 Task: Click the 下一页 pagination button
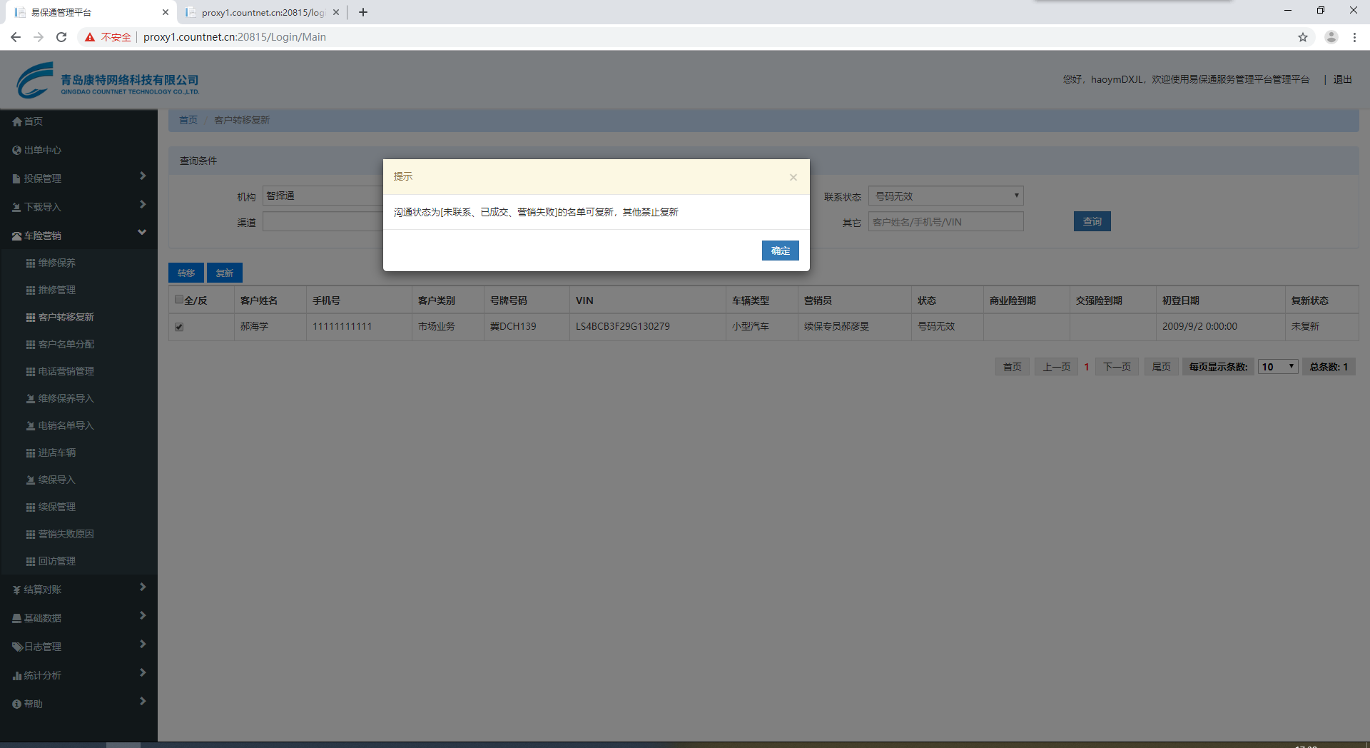(1117, 367)
